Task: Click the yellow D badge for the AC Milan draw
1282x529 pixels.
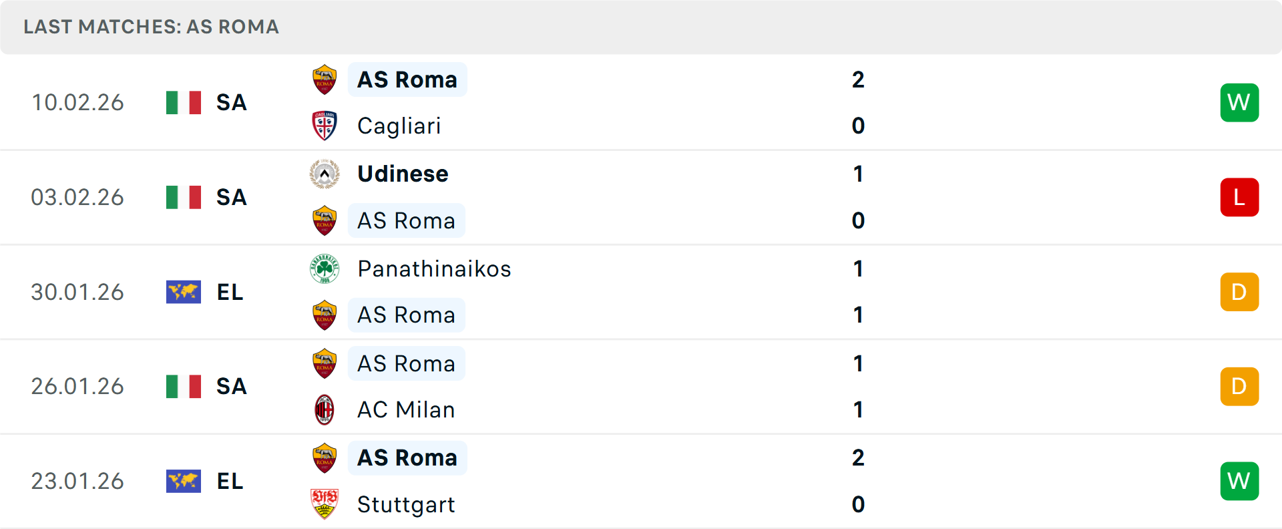Action: coord(1239,386)
